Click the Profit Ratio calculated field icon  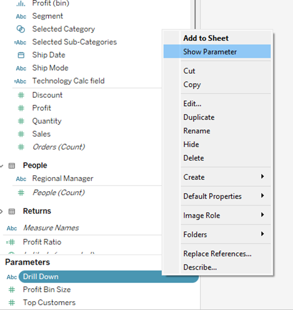pyautogui.click(x=11, y=242)
